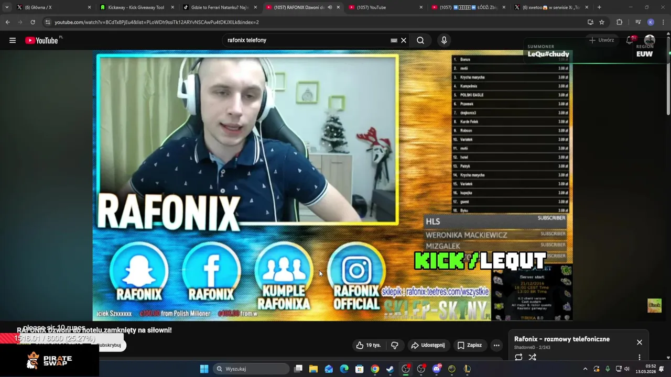Switch to Chrome on the taskbar
671x377 pixels.
pyautogui.click(x=375, y=369)
